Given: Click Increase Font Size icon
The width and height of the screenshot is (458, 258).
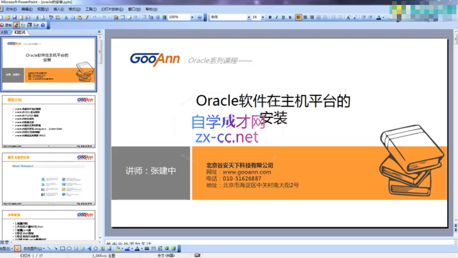Looking at the screenshot, I should coord(348,18).
